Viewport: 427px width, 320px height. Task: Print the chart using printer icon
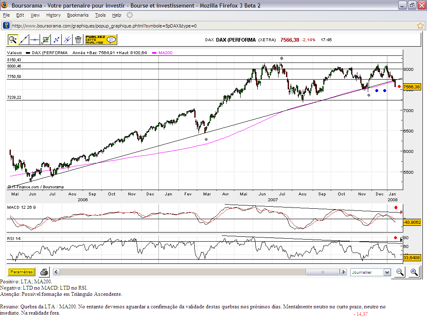point(44,272)
